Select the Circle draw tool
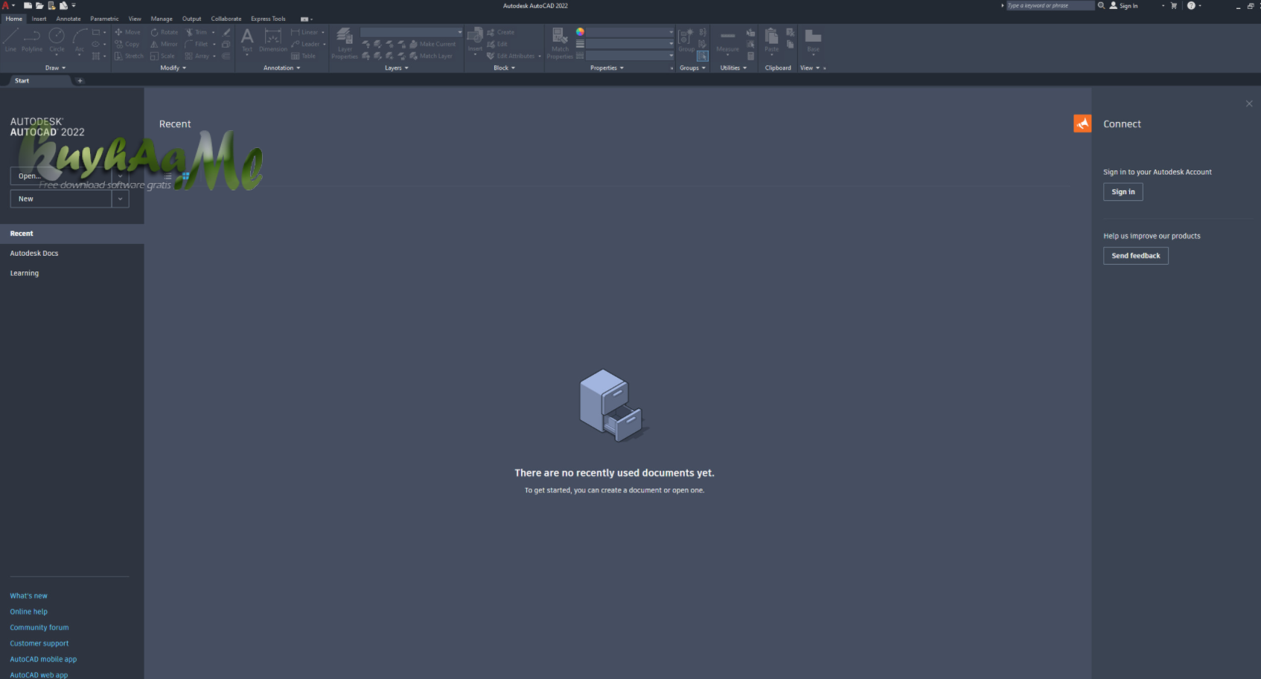Screen dimensions: 1261x679 coord(57,40)
